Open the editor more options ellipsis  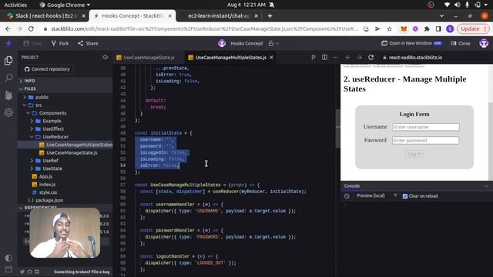click(x=336, y=58)
